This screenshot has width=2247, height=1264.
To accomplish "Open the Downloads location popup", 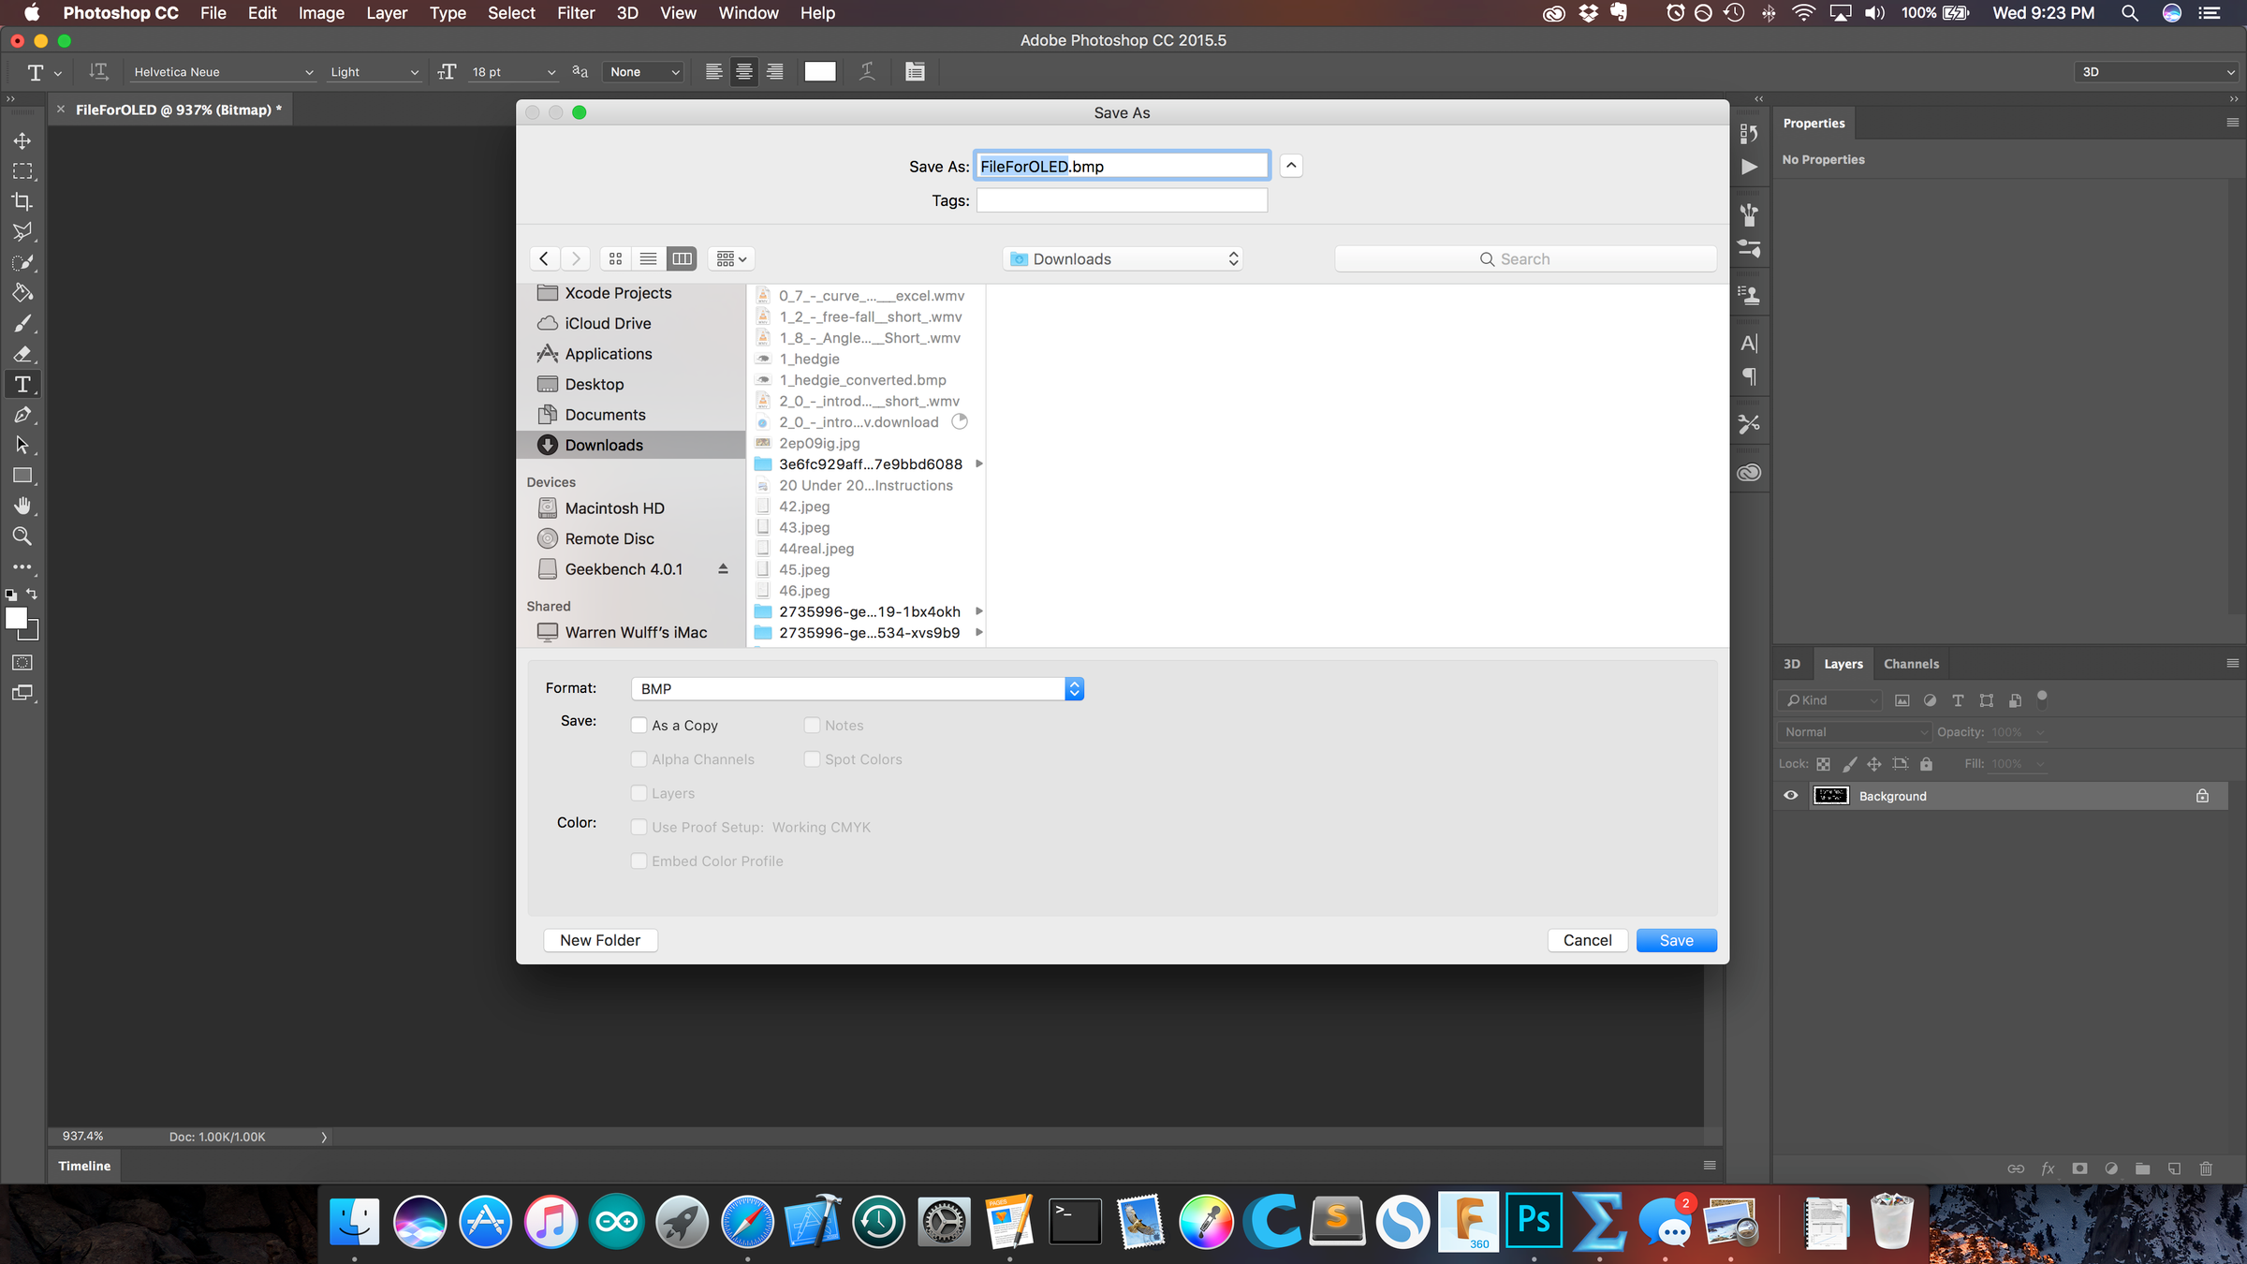I will [1123, 259].
